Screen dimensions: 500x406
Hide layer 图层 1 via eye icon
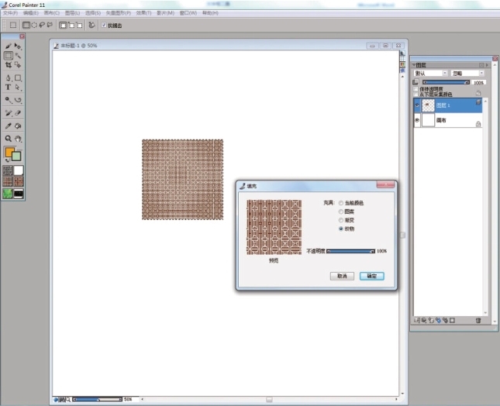[x=416, y=104]
